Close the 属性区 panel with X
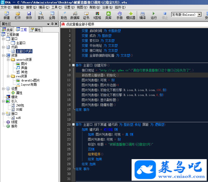This screenshot has width=208, height=182. (56, 24)
